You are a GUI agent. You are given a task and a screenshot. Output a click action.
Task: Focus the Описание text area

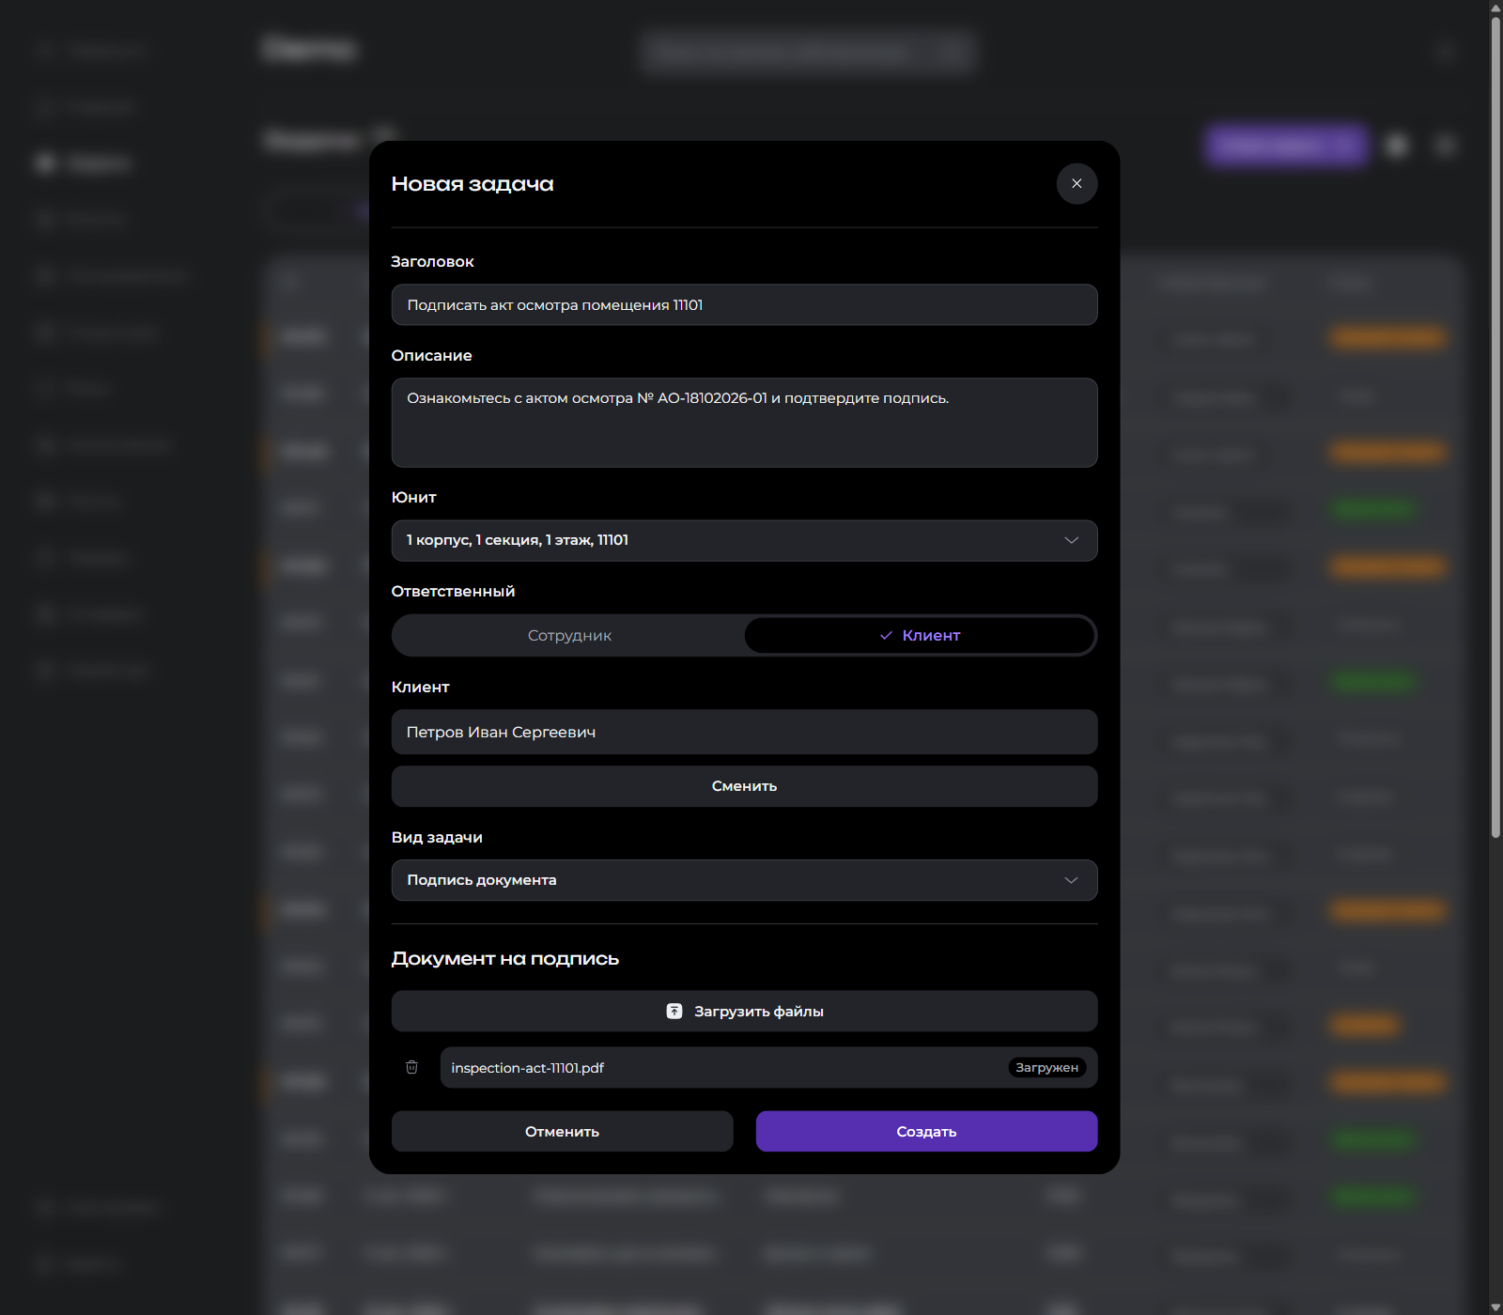tap(744, 423)
